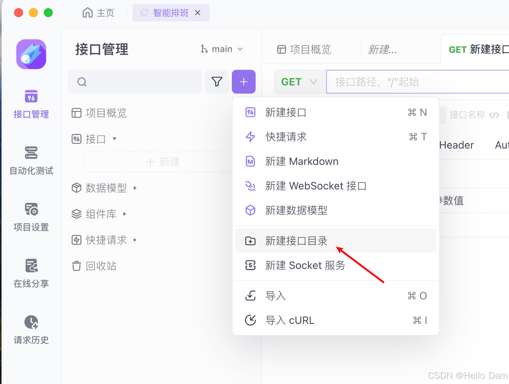
Task: Open 项目设置 in the left sidebar
Action: pyautogui.click(x=31, y=217)
